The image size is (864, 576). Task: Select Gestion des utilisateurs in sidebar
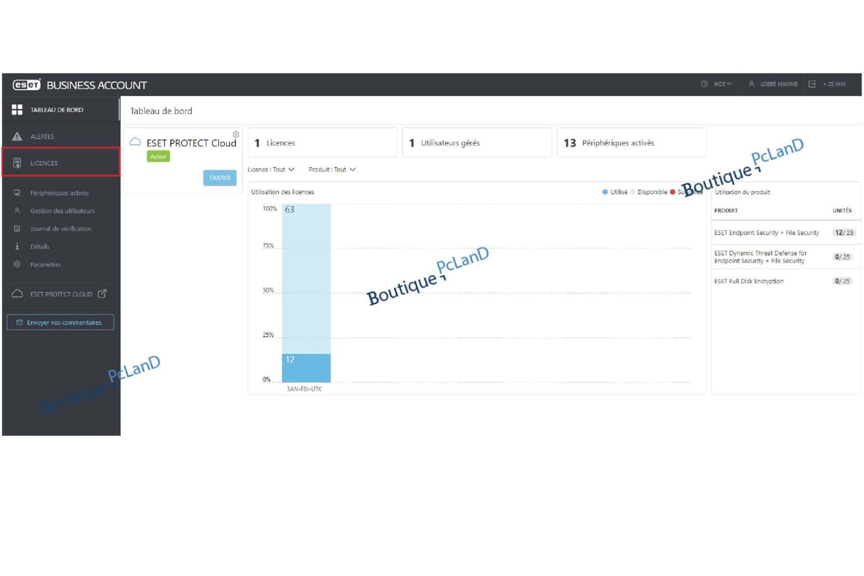point(62,210)
